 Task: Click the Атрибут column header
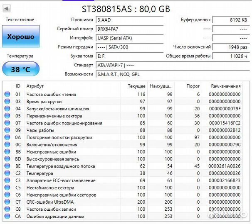click(72, 86)
